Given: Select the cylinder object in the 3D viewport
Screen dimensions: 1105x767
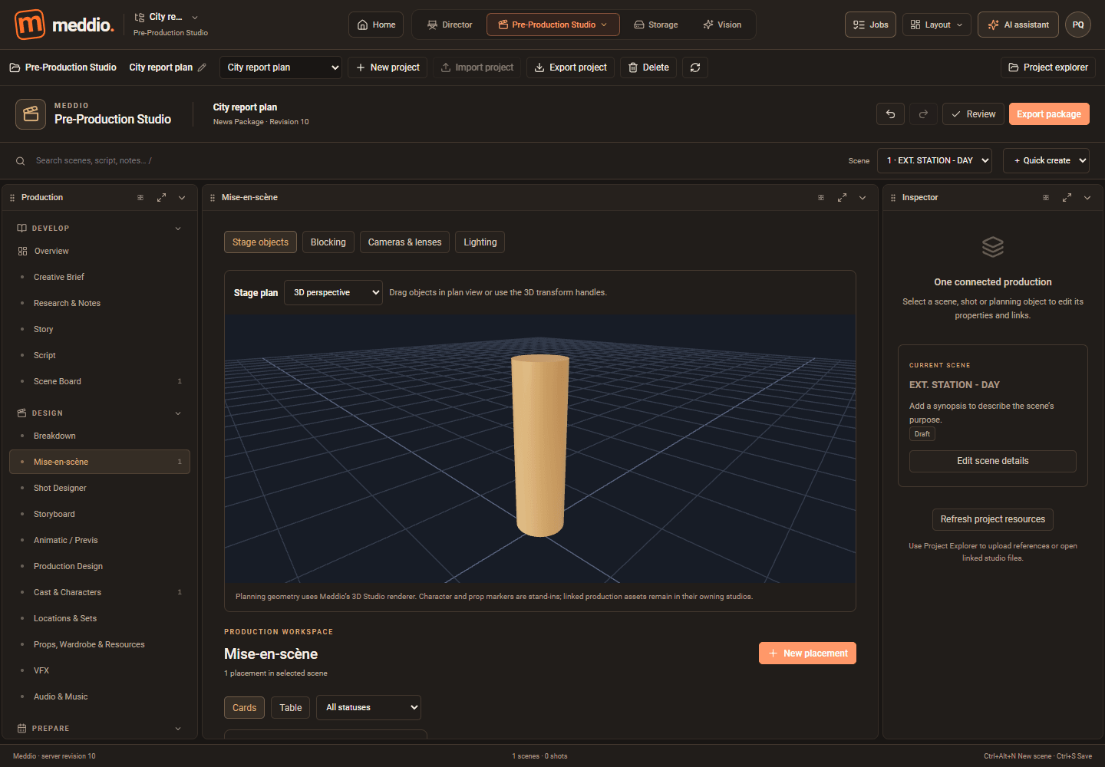Looking at the screenshot, I should click(540, 445).
